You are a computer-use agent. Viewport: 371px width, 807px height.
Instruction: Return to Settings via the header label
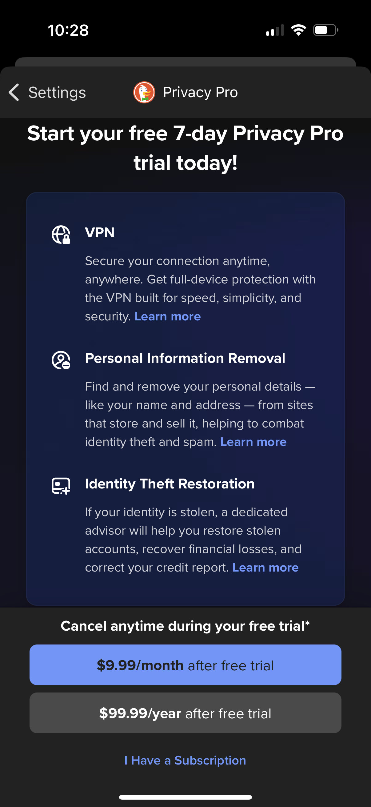coord(57,92)
